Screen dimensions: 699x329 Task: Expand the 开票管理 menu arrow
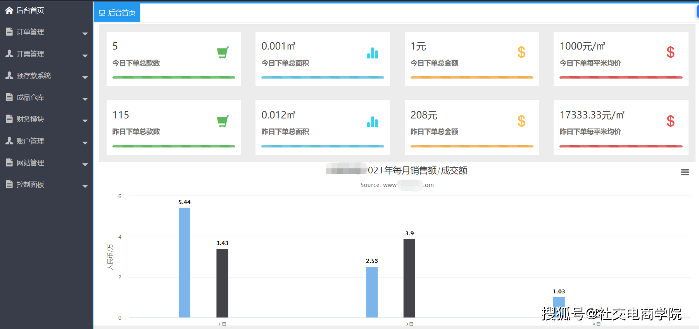tap(85, 56)
